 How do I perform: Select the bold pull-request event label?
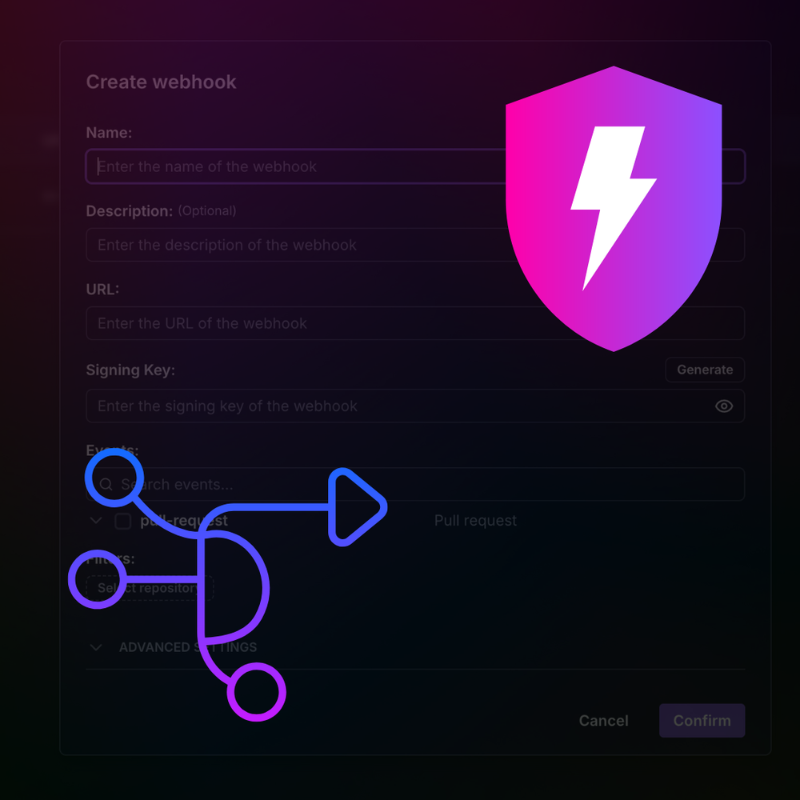(184, 521)
